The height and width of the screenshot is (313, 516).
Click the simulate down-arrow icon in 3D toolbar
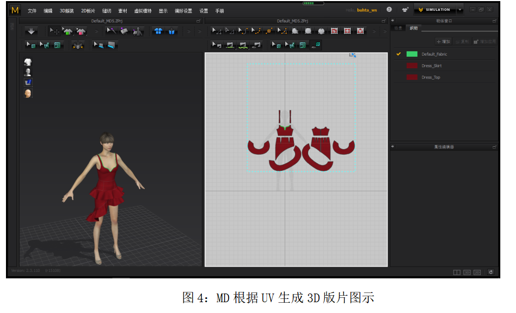point(30,31)
